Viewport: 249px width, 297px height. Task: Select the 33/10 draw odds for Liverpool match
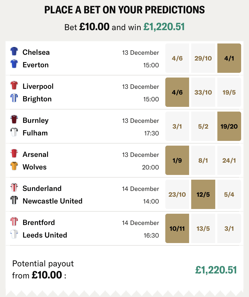coord(203,92)
